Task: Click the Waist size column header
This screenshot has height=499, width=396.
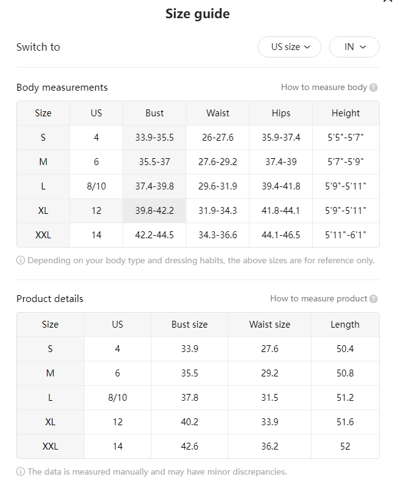Action: tap(270, 325)
